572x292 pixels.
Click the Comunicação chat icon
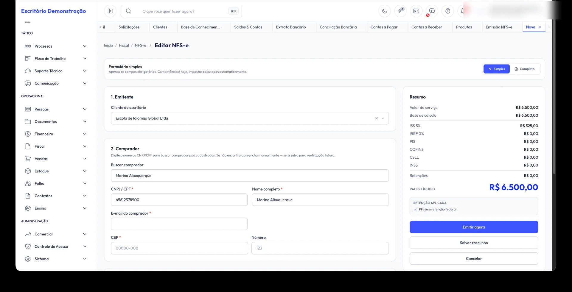pos(28,83)
